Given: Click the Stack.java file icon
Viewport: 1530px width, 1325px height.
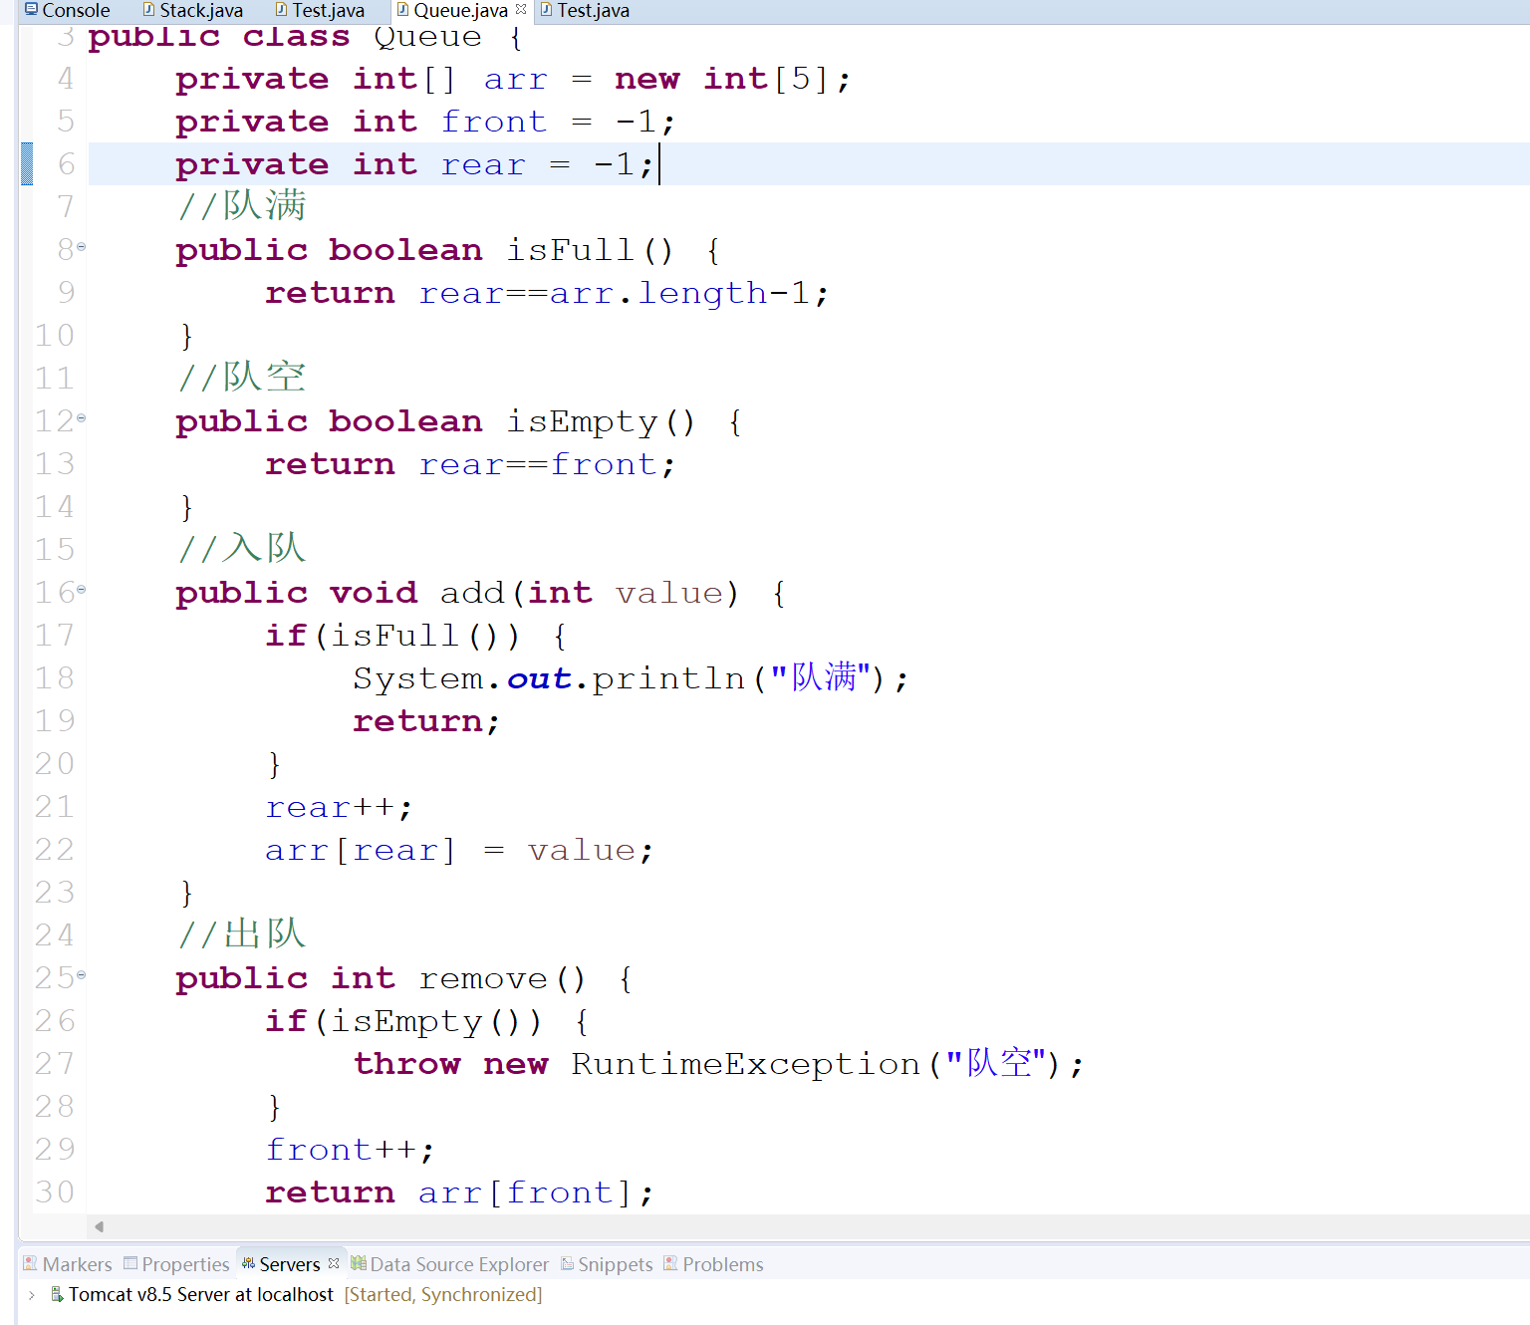Looking at the screenshot, I should [x=149, y=10].
